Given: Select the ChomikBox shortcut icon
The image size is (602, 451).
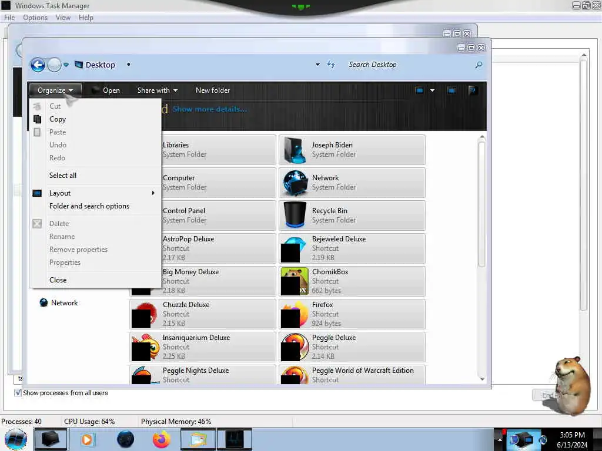Looking at the screenshot, I should click(x=295, y=281).
